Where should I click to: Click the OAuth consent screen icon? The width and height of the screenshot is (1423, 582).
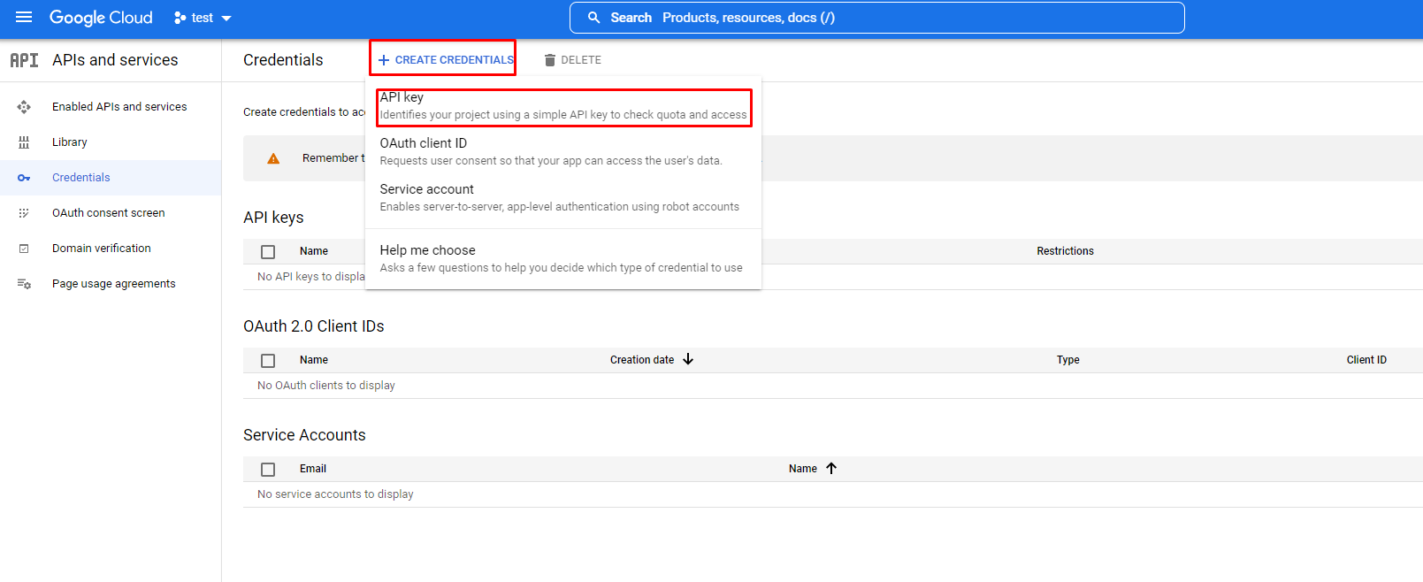(x=24, y=213)
